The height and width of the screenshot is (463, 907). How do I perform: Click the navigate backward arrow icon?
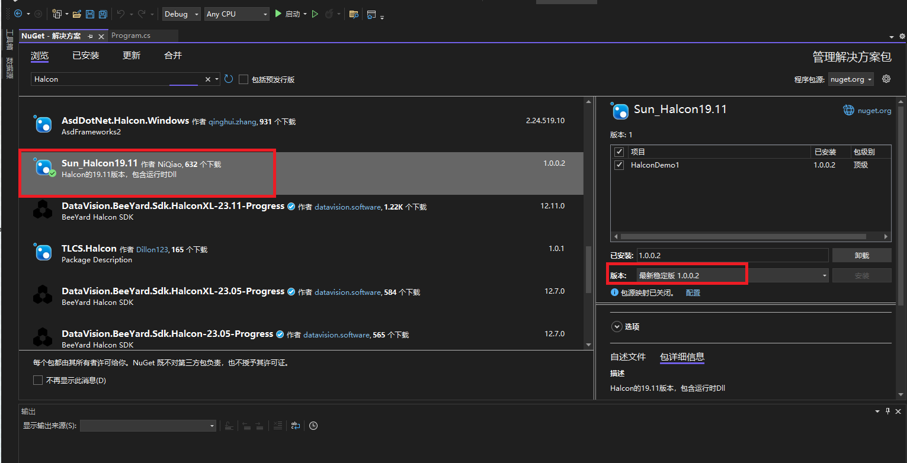(17, 14)
